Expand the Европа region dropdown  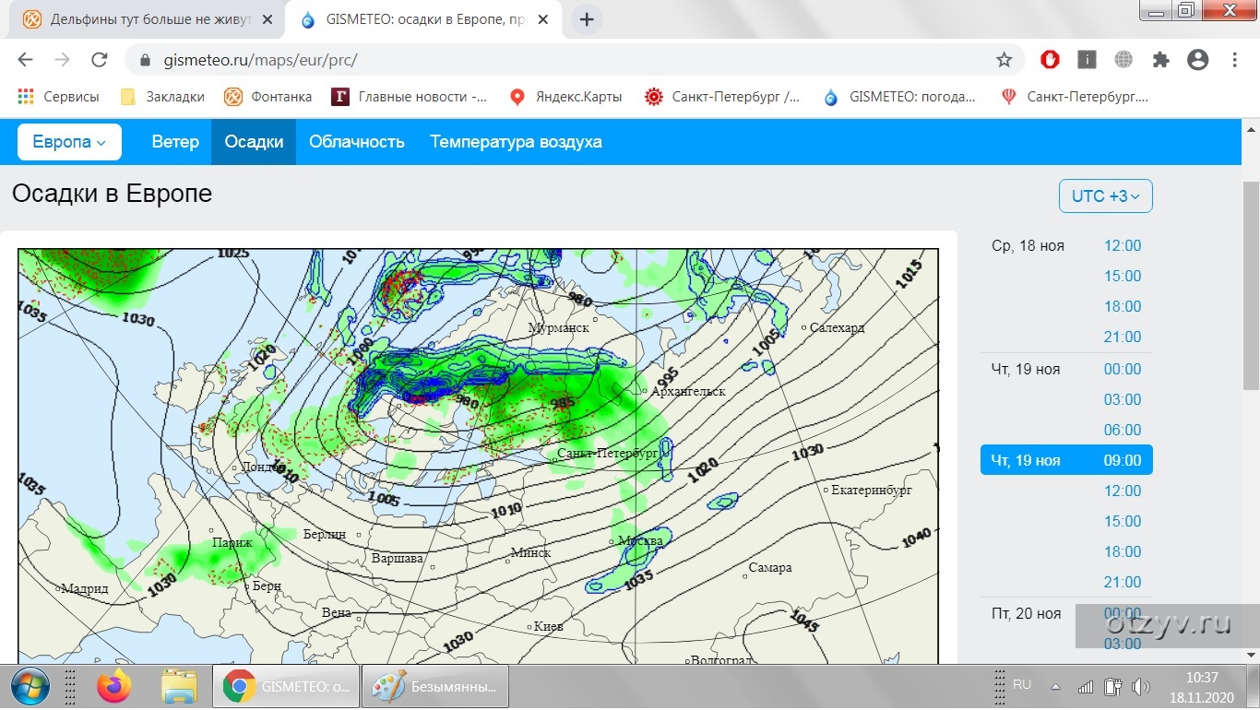coord(69,142)
